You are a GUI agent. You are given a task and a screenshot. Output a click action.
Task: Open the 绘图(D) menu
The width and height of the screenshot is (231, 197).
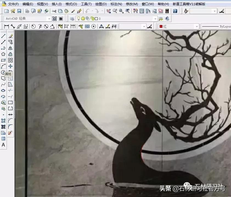point(100,4)
